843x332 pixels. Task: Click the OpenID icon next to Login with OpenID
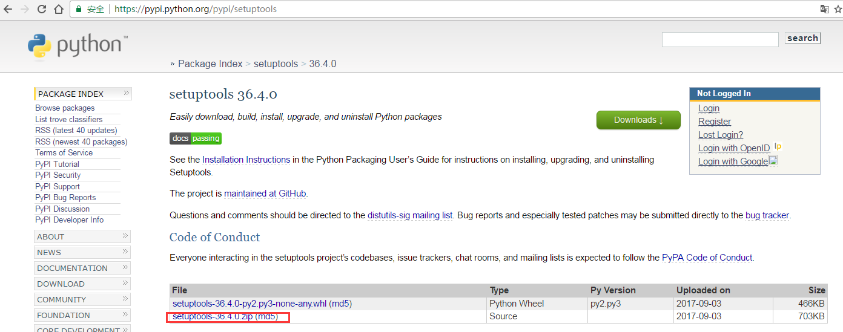click(x=778, y=146)
